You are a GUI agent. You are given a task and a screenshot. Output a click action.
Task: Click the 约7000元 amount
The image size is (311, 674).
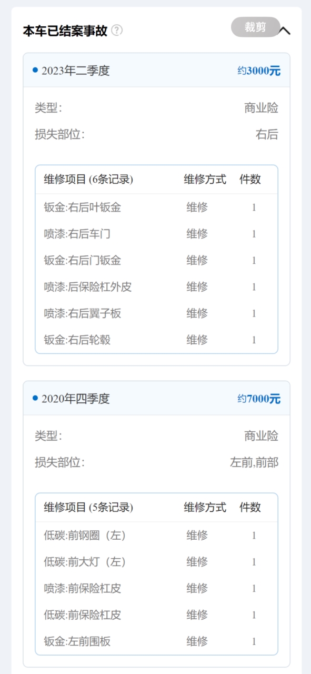259,399
